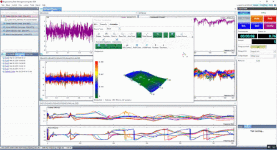Open the Setup menu
This screenshot has height=150, width=277.
point(8,5)
